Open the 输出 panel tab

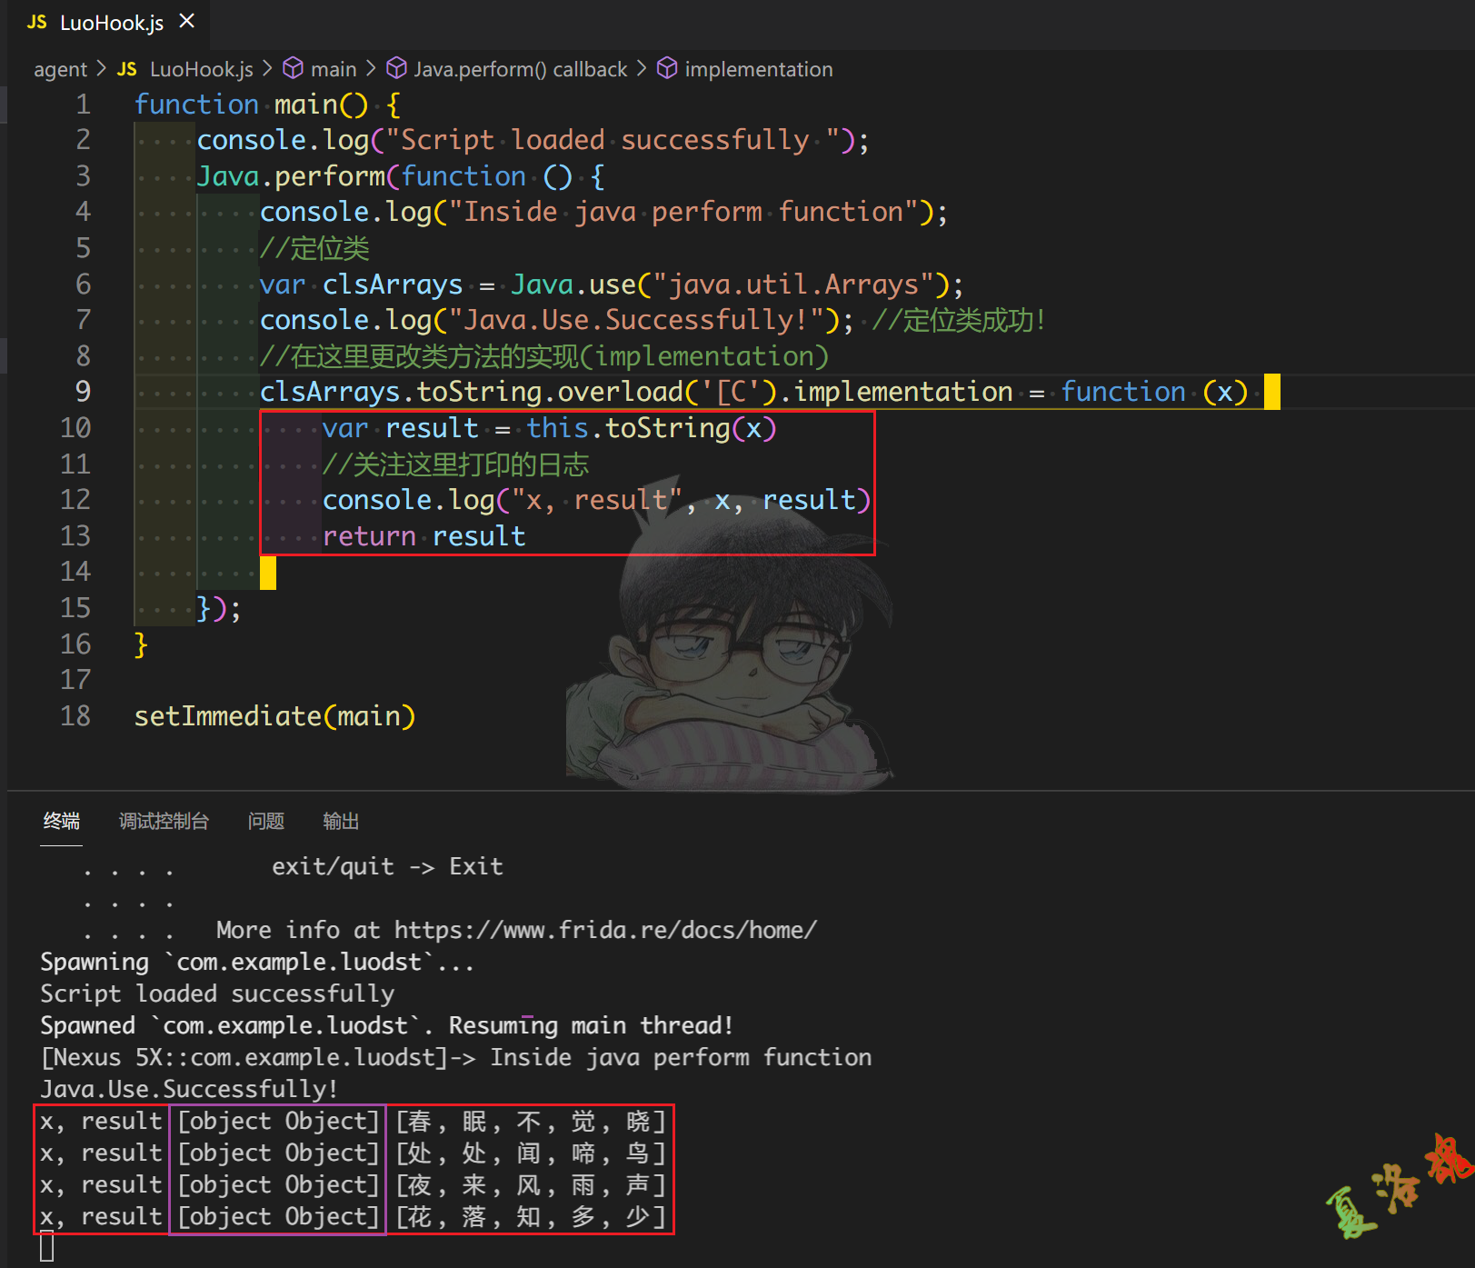pos(341,821)
